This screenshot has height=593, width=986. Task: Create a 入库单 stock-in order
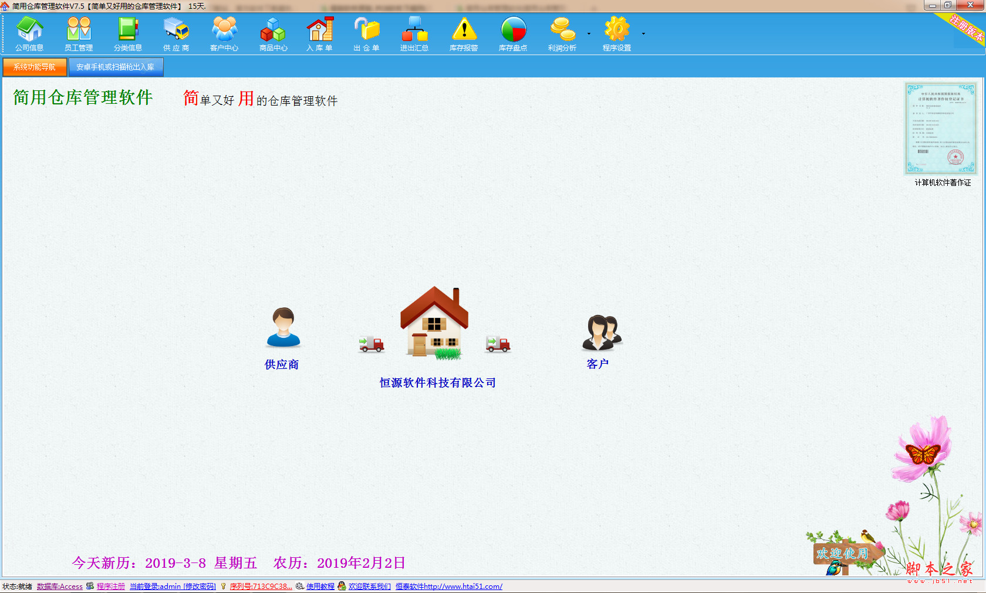(x=320, y=34)
